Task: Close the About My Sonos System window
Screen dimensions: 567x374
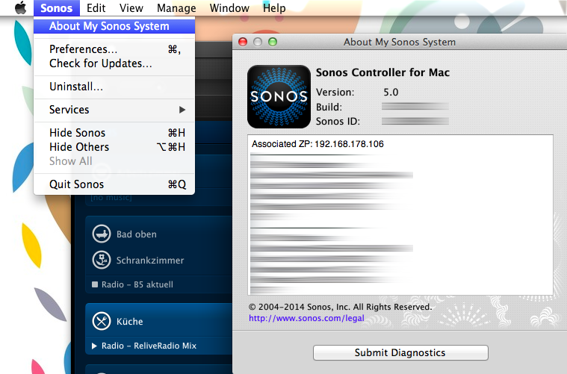Action: coord(243,42)
